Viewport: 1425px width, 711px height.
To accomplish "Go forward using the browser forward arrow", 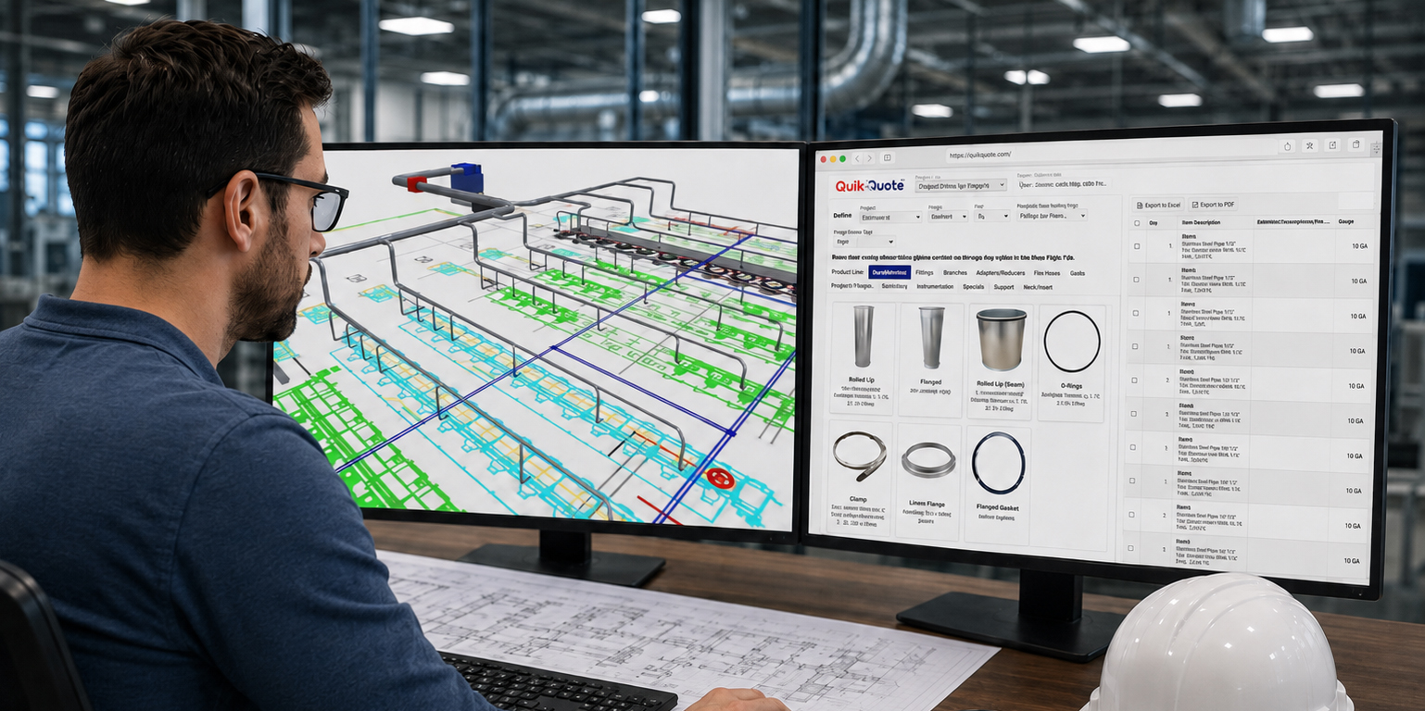I will click(870, 158).
